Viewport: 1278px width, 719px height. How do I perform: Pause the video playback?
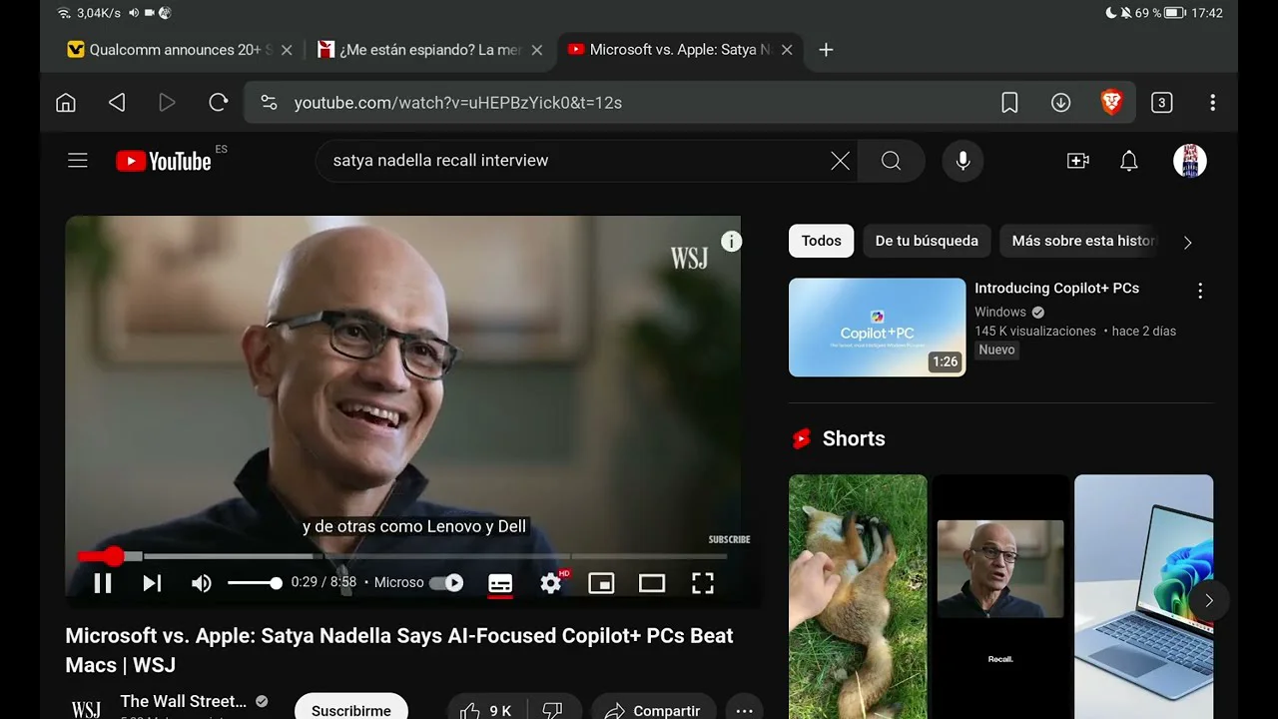[103, 583]
